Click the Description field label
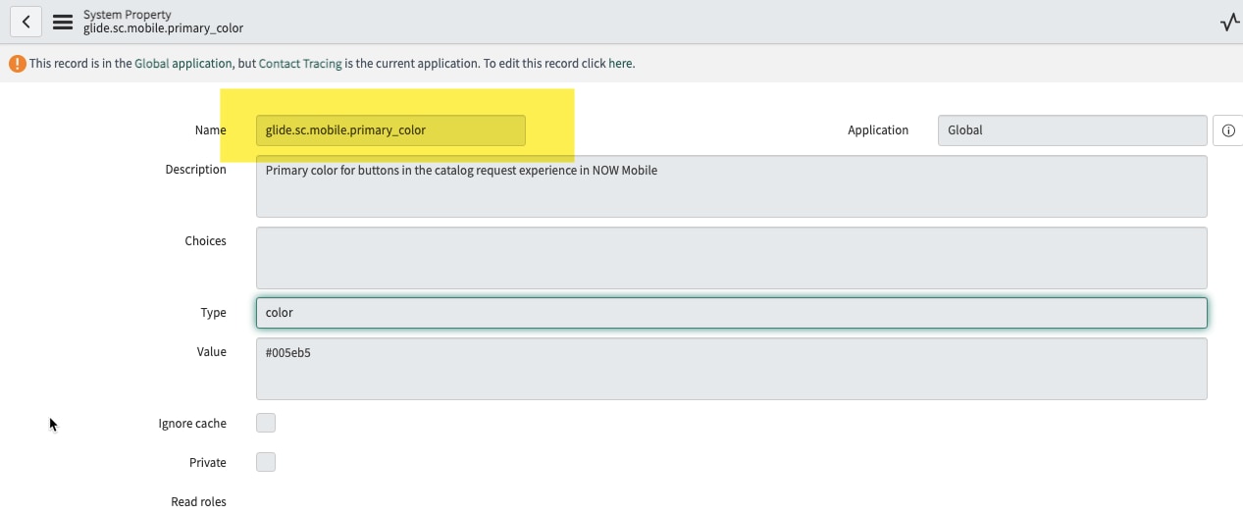The height and width of the screenshot is (512, 1243). click(195, 170)
